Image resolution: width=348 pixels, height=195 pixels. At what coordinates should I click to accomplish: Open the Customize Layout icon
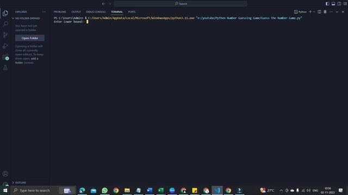tap(345, 4)
